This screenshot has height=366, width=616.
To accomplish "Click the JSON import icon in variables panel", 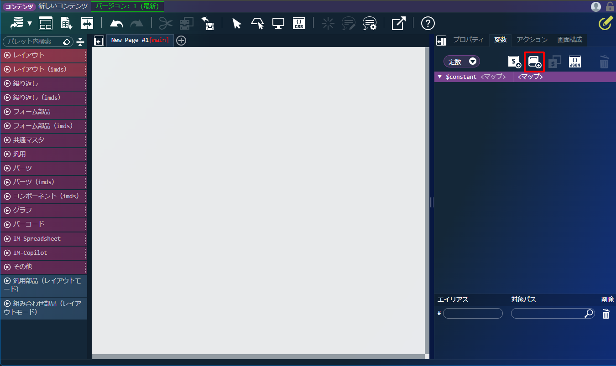I will [x=575, y=62].
